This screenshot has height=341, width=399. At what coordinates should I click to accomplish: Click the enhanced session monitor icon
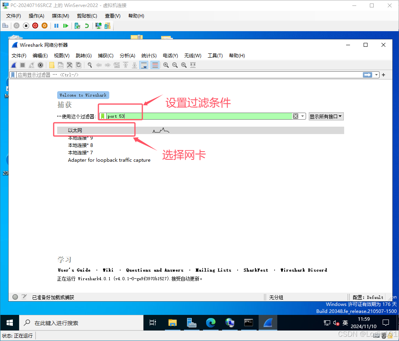(98, 26)
